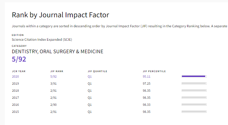Image resolution: width=228 pixels, height=125 pixels.
Task: Select the 5/92 JIF rank for 2020
Action: pos(53,76)
